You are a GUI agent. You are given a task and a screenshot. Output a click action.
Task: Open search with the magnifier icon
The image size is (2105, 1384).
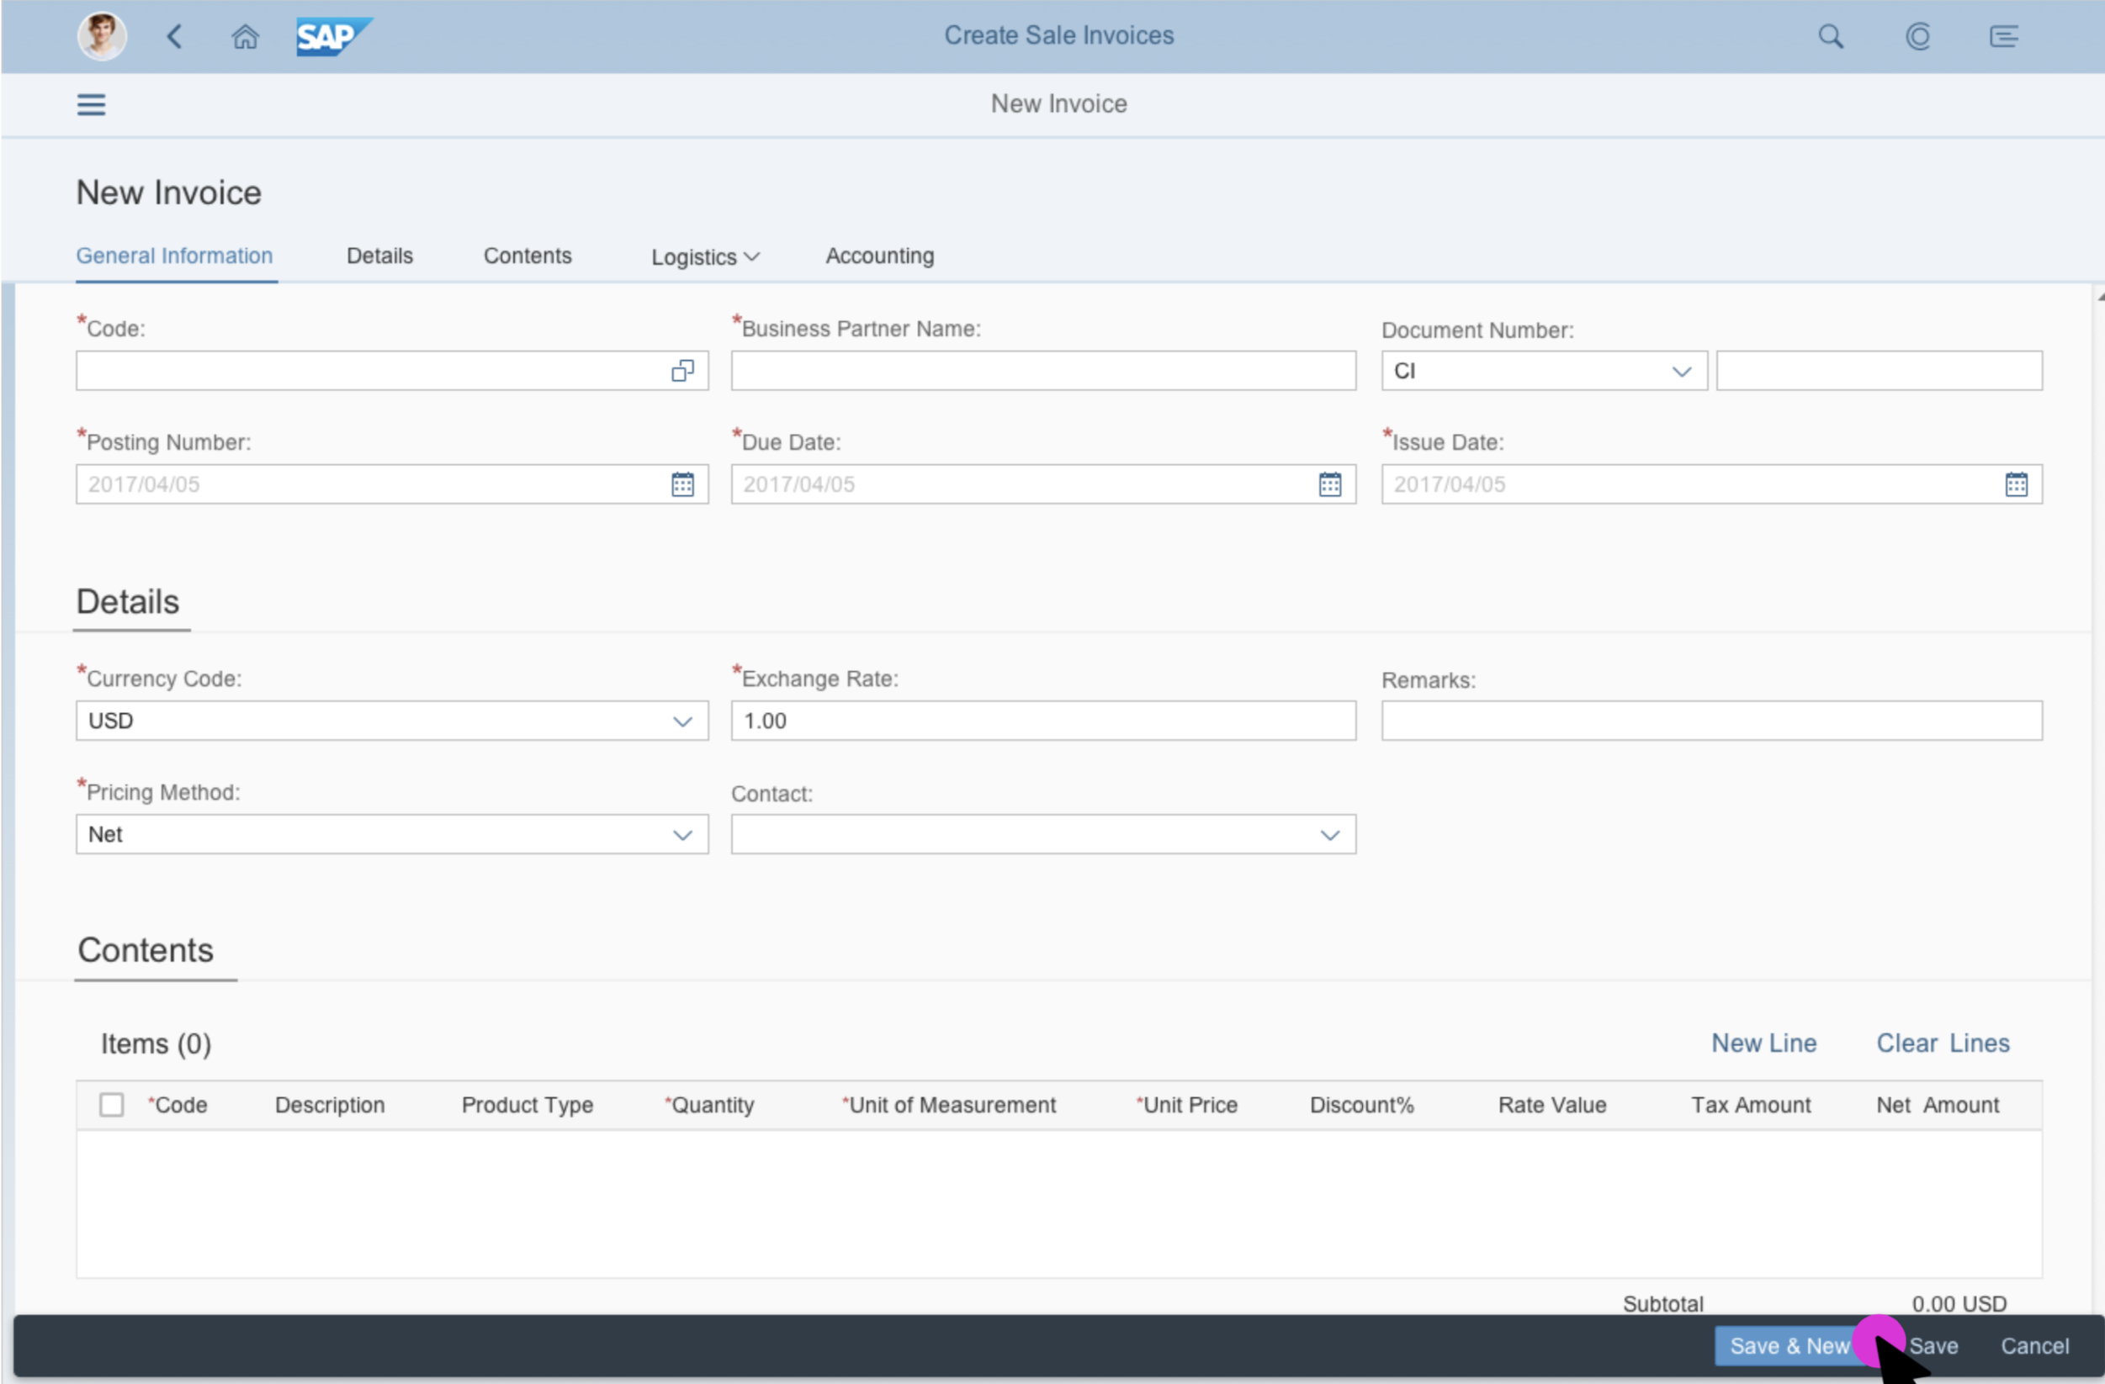coord(1830,36)
